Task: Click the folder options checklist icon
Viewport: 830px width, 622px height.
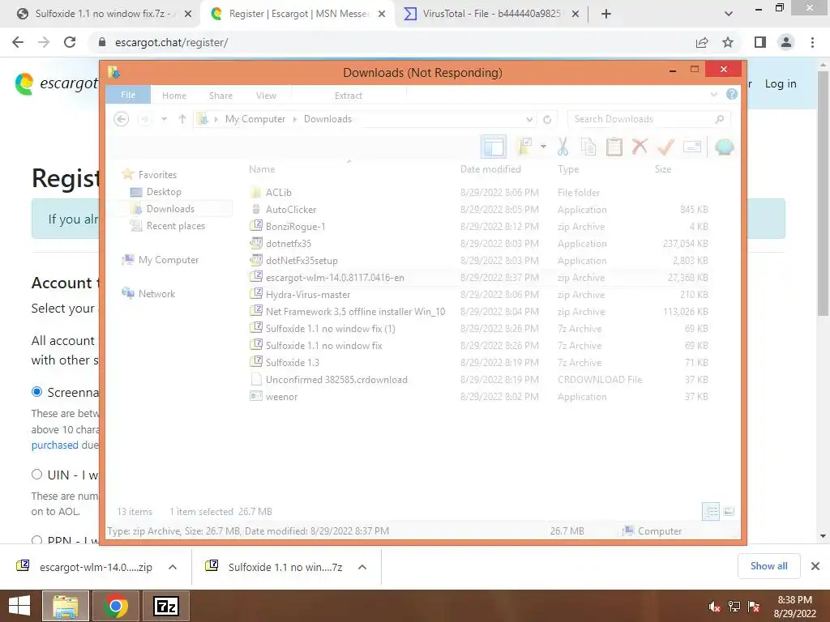Action: click(x=524, y=147)
